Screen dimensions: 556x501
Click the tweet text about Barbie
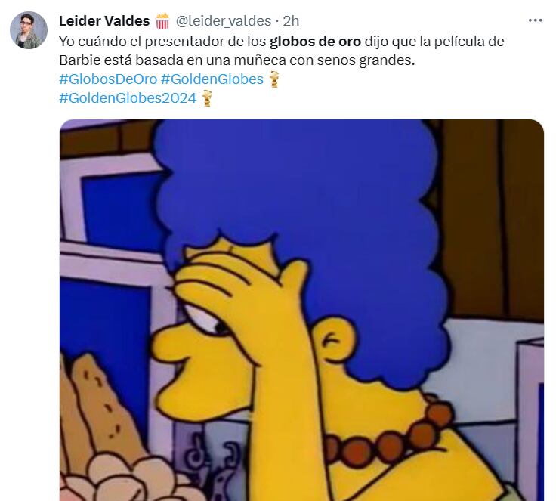[282, 51]
